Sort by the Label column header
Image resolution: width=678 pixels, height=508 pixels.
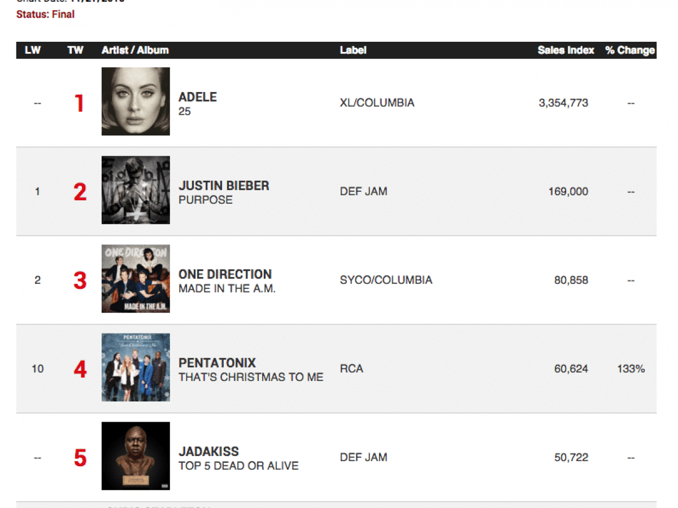[353, 50]
